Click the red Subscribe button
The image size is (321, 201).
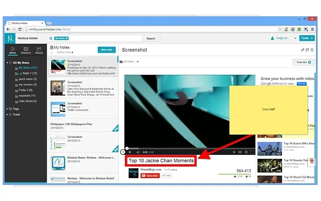tap(150, 176)
